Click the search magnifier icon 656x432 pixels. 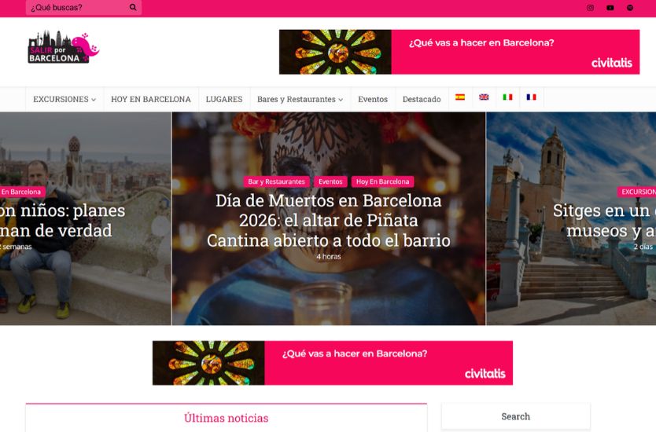(133, 7)
